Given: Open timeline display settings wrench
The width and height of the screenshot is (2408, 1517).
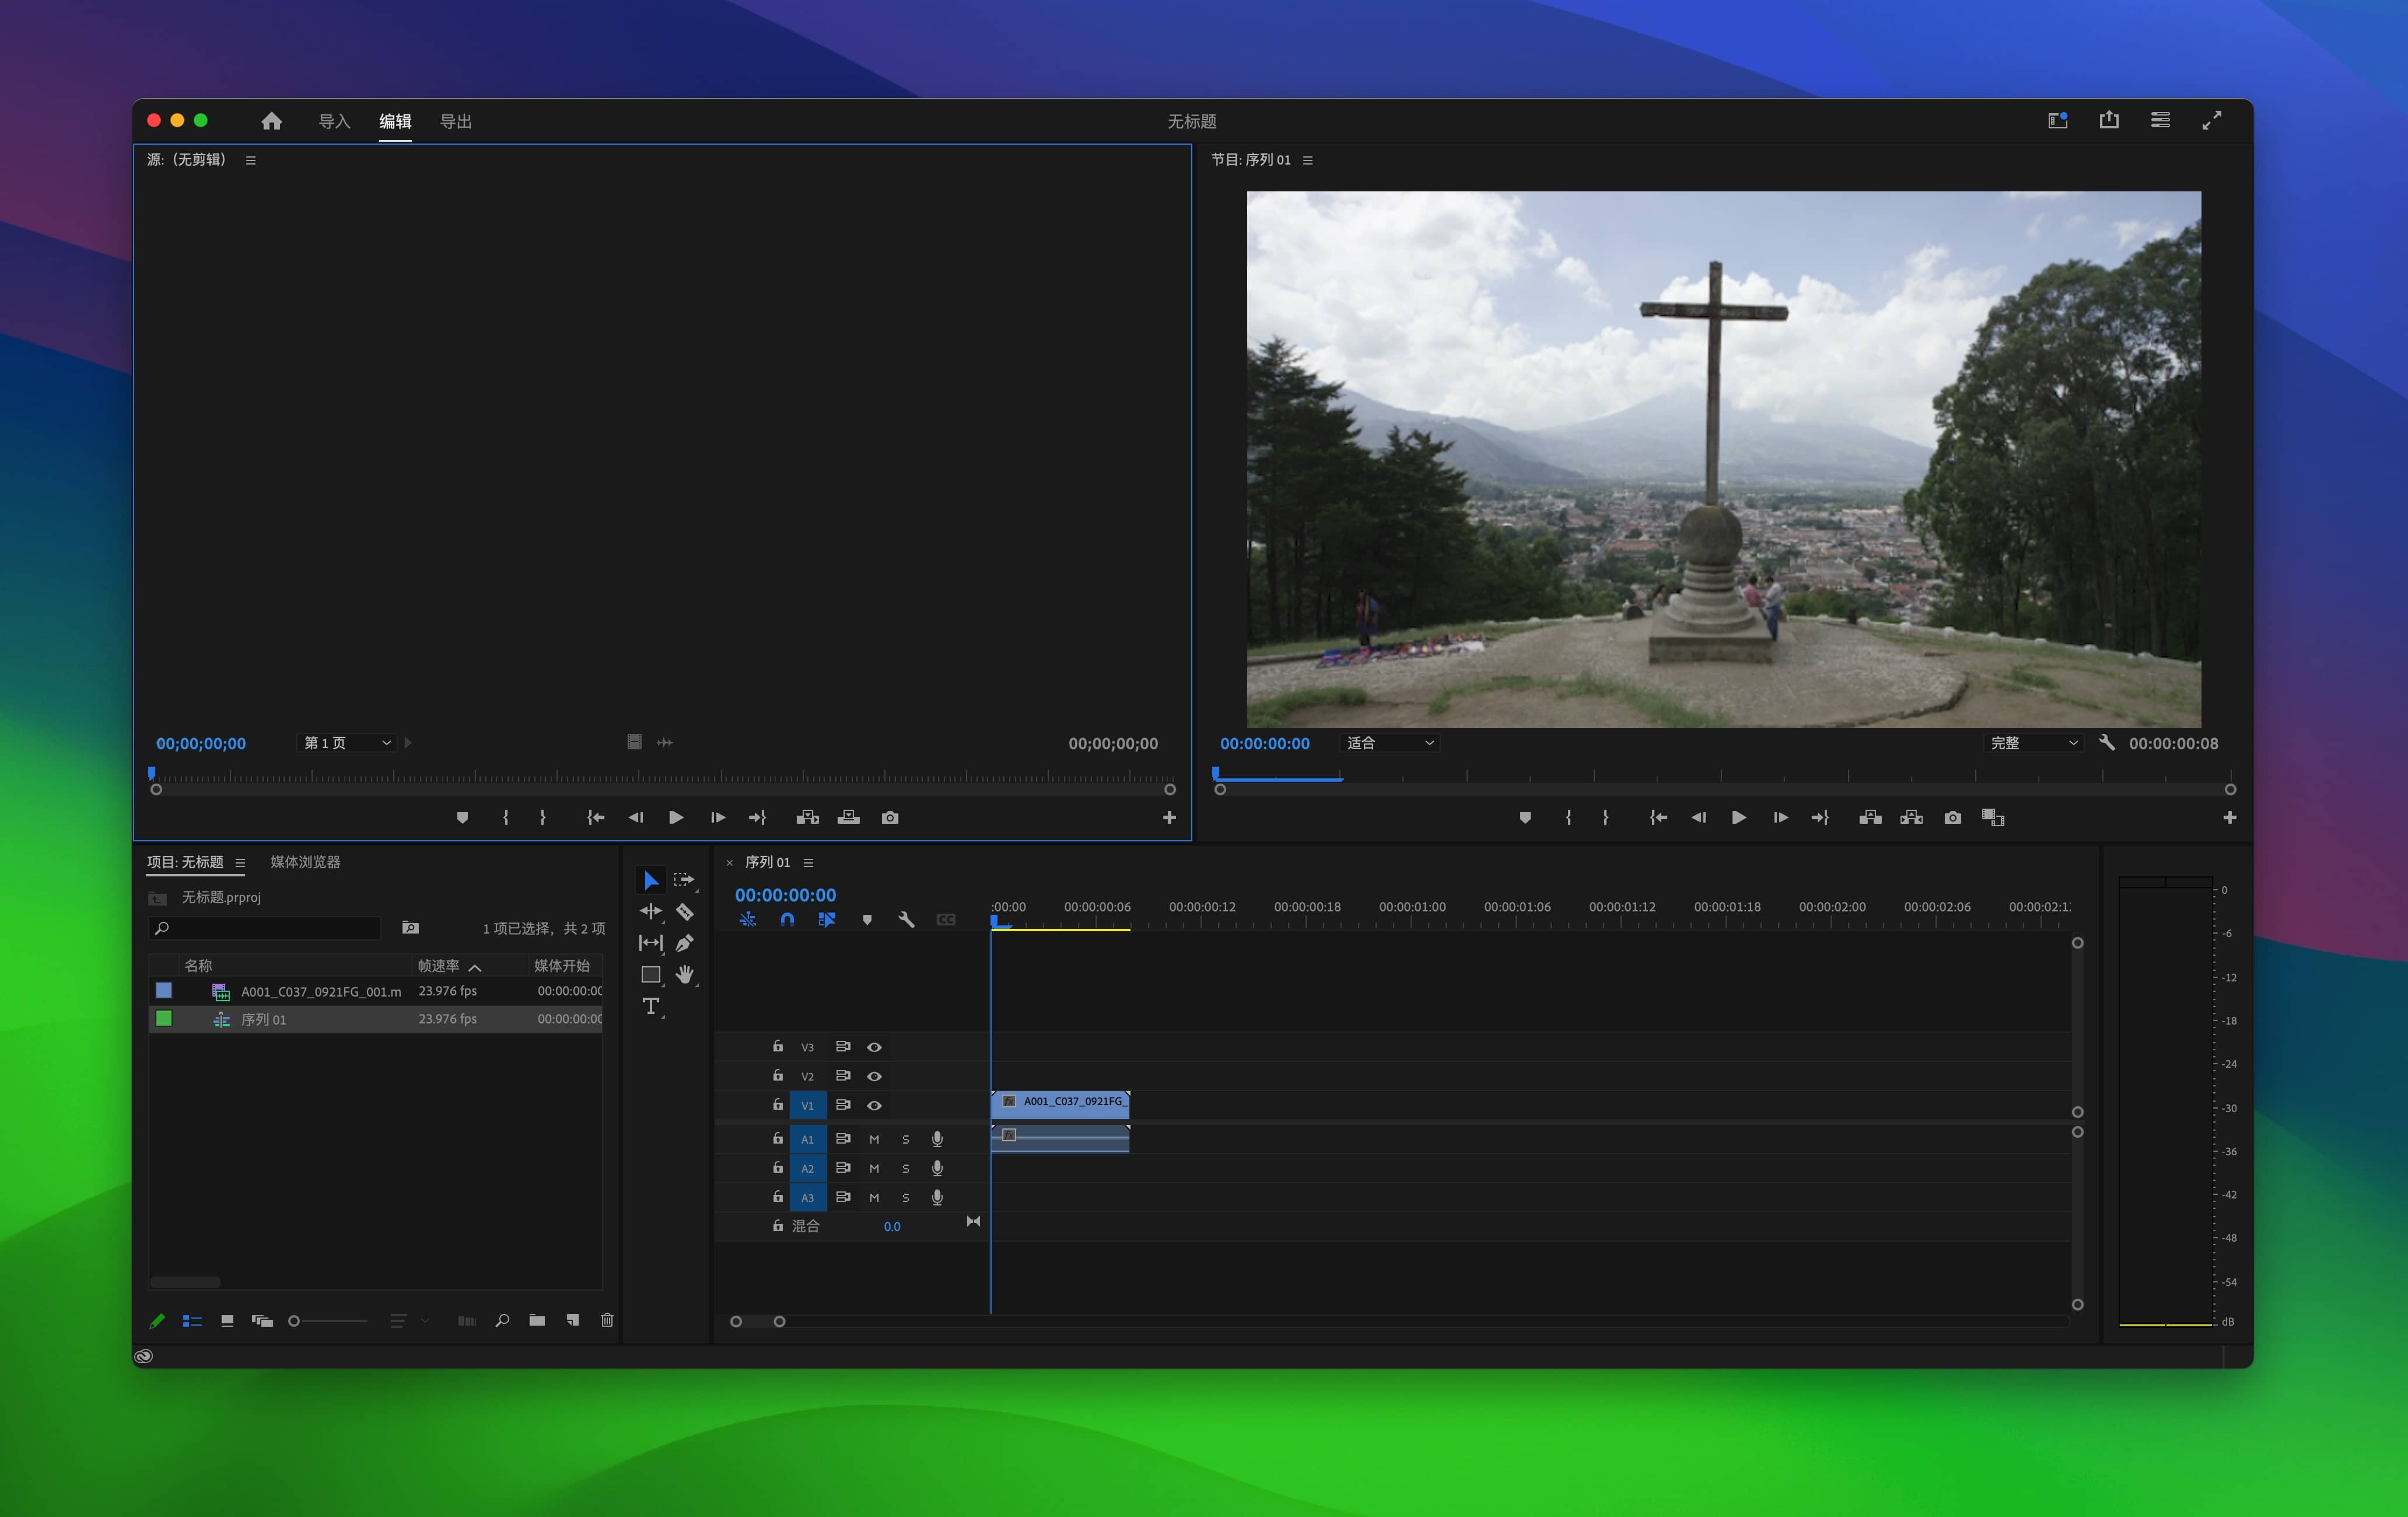Looking at the screenshot, I should pyautogui.click(x=906, y=919).
